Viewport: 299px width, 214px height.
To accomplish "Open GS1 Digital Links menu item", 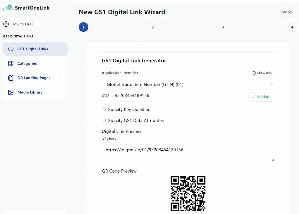I will 35,49.
